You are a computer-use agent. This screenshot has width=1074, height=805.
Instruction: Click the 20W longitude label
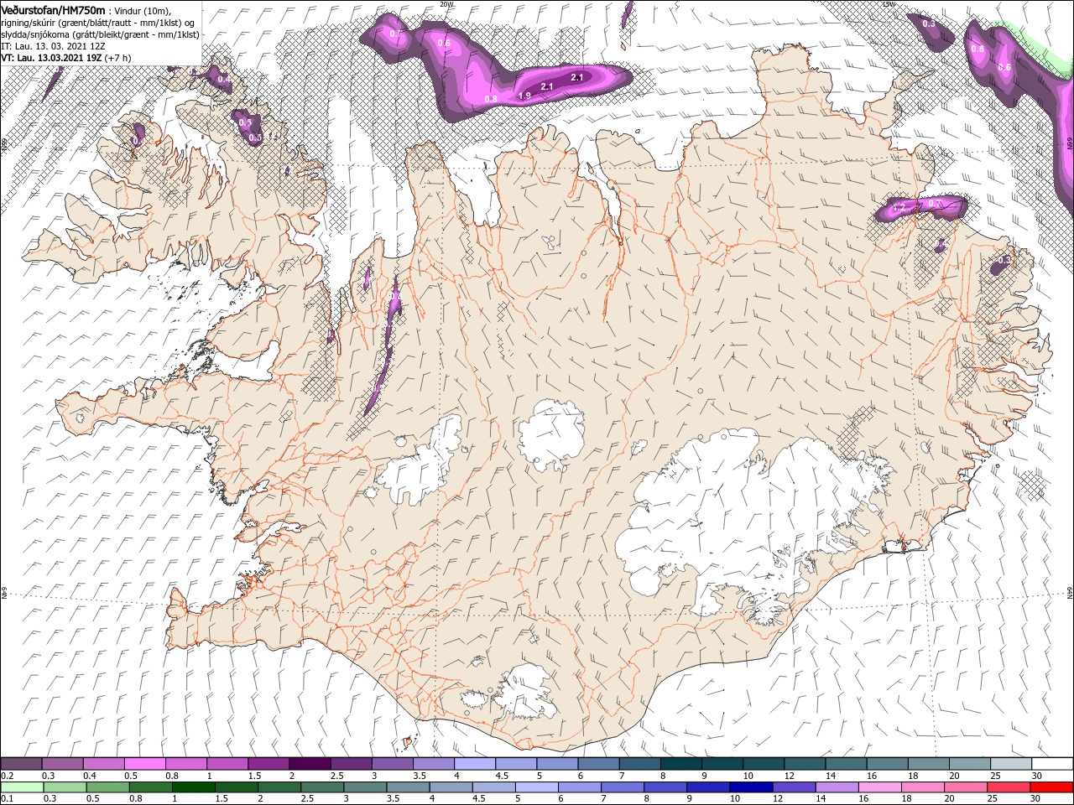[446, 4]
